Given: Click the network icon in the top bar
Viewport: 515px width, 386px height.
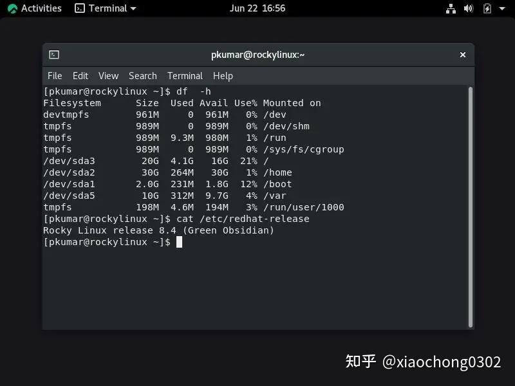Looking at the screenshot, I should coord(451,8).
